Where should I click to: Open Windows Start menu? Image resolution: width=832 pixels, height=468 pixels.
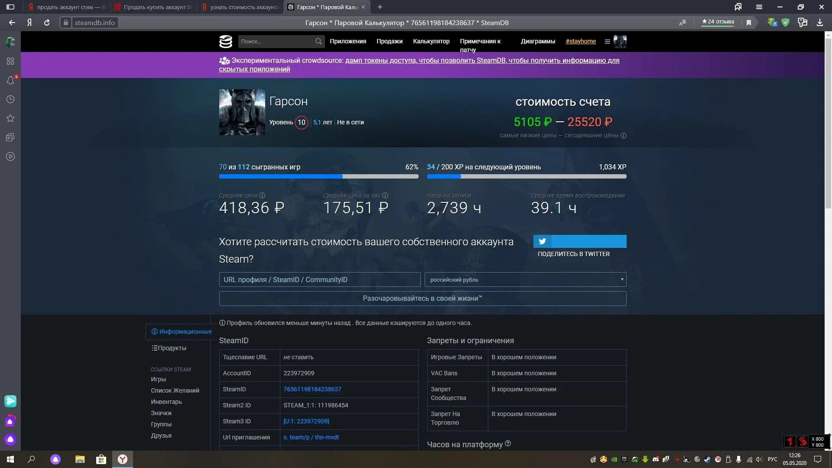[x=10, y=459]
